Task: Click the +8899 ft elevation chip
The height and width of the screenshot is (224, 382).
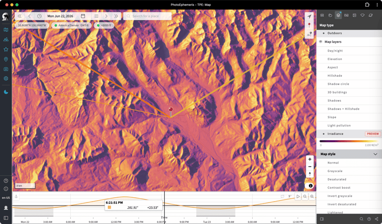Action: click(x=104, y=25)
